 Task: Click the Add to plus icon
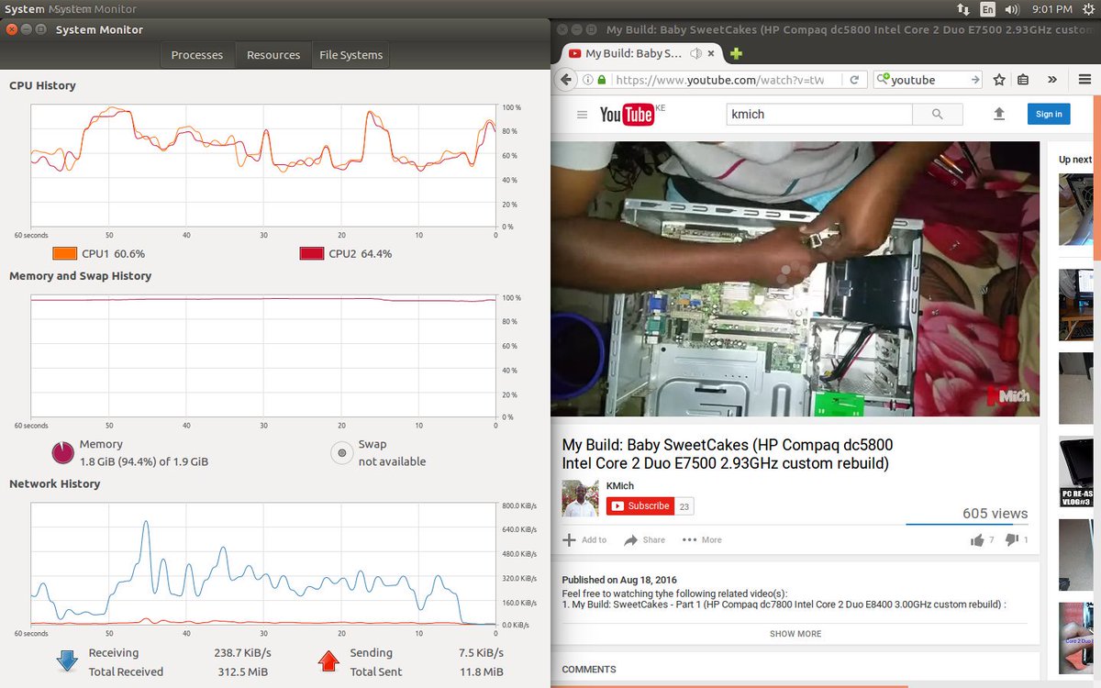pyautogui.click(x=570, y=539)
